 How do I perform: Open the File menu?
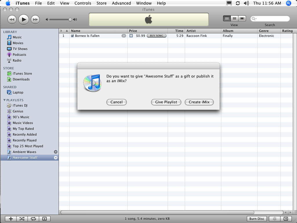point(39,3)
